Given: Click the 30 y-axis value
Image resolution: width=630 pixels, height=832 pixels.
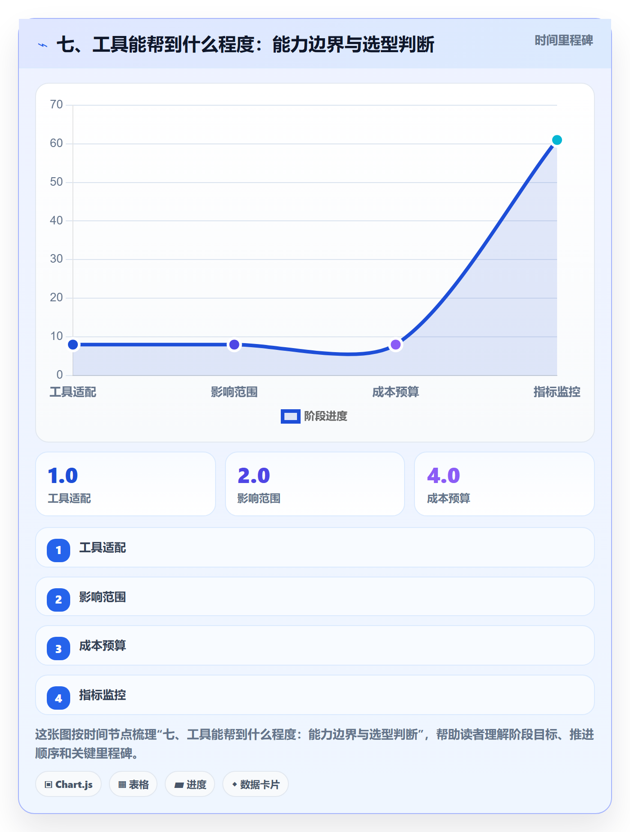Looking at the screenshot, I should point(56,259).
